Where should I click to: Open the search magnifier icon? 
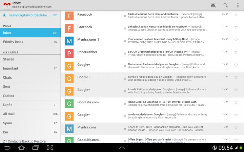coord(225,5)
